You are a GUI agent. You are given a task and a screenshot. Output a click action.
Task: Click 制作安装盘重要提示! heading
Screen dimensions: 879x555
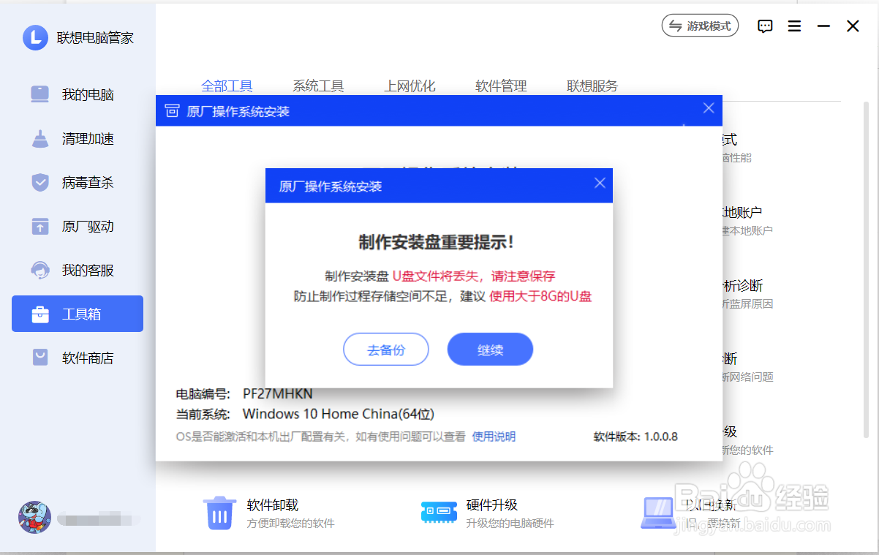tap(437, 242)
